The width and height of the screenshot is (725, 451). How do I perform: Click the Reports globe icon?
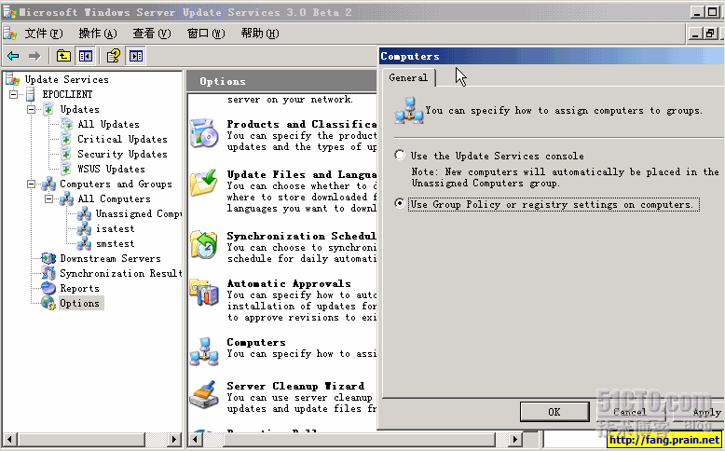coord(48,288)
